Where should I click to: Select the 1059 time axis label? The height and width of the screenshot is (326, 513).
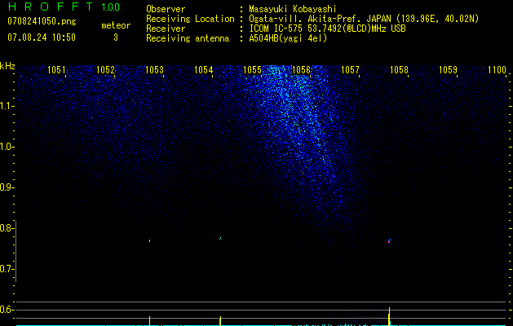pyautogui.click(x=448, y=70)
